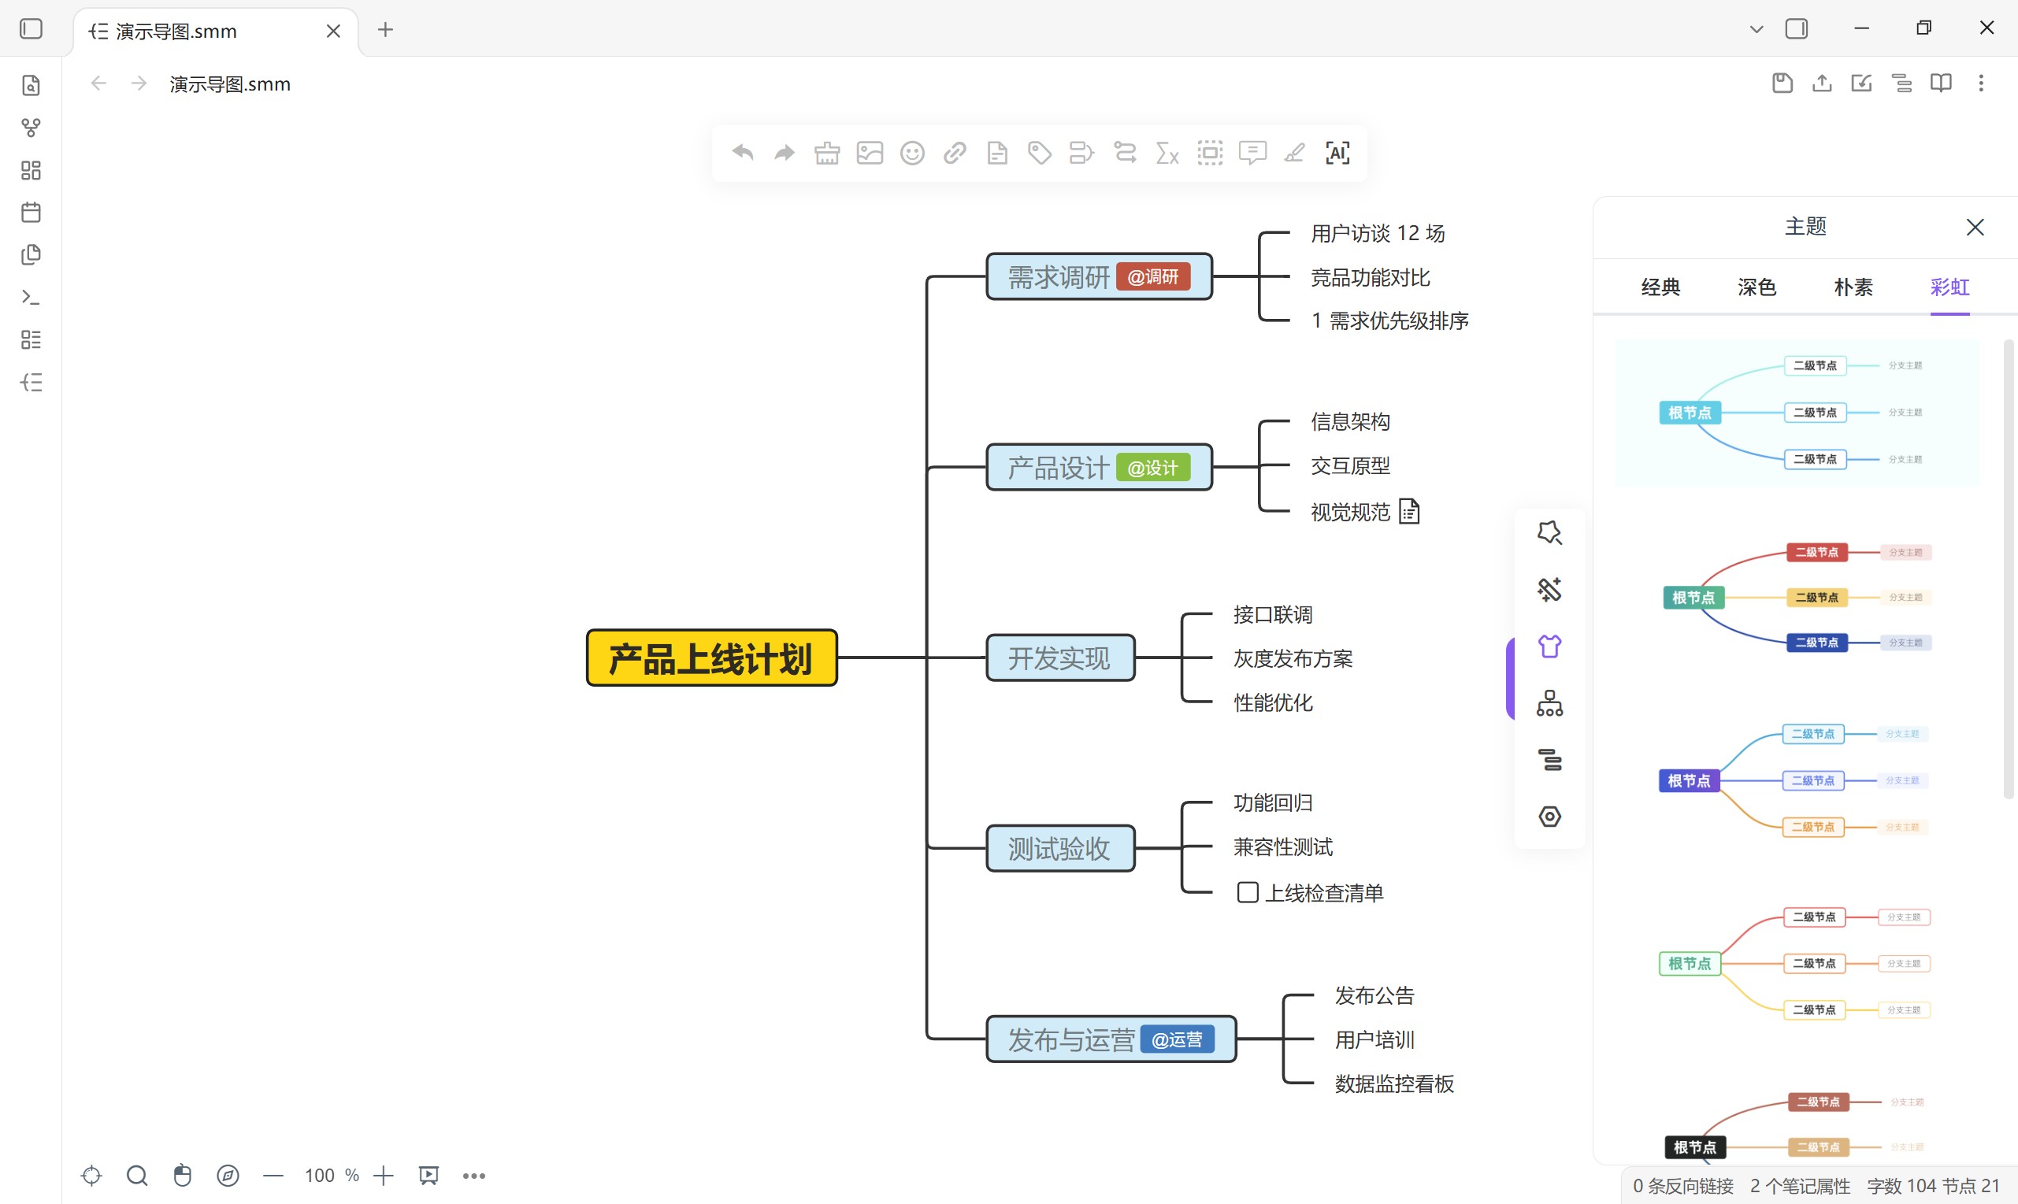Open the outline icon in side toolbar

point(1550,760)
